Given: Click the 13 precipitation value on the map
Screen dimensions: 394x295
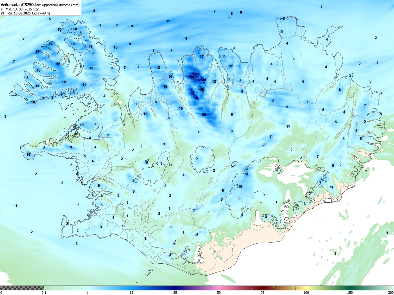Looking at the screenshot, I should (x=246, y=174).
